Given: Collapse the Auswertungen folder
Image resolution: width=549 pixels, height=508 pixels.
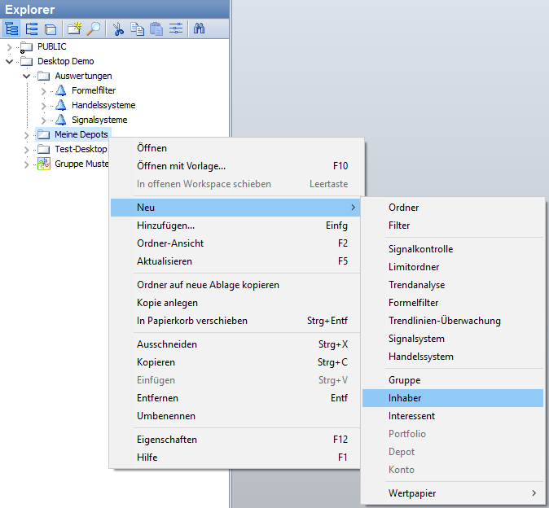Looking at the screenshot, I should pyautogui.click(x=26, y=76).
